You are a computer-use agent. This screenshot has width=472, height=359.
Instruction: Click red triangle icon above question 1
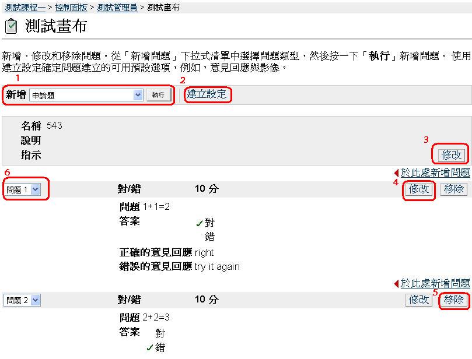click(397, 173)
